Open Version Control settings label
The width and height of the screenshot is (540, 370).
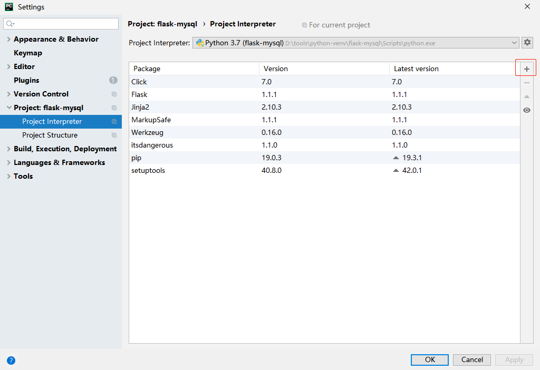point(41,94)
